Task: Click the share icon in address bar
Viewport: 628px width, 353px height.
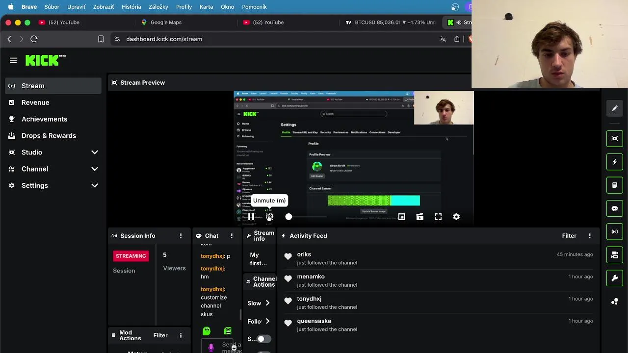Action: tap(457, 39)
